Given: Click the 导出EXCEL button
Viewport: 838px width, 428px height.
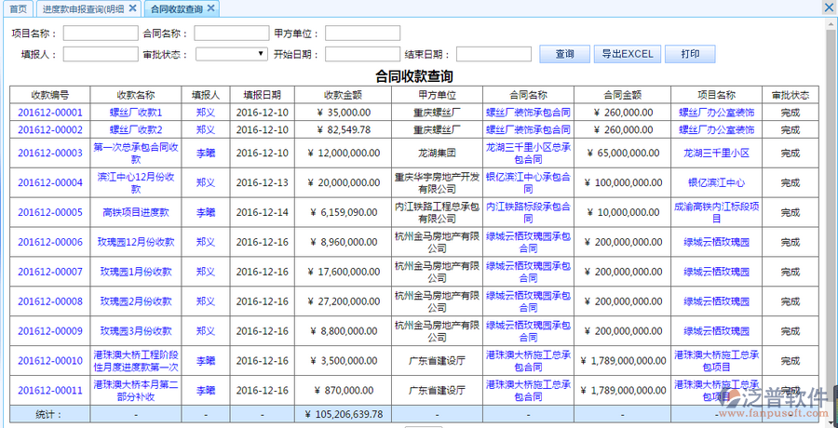Looking at the screenshot, I should (627, 54).
